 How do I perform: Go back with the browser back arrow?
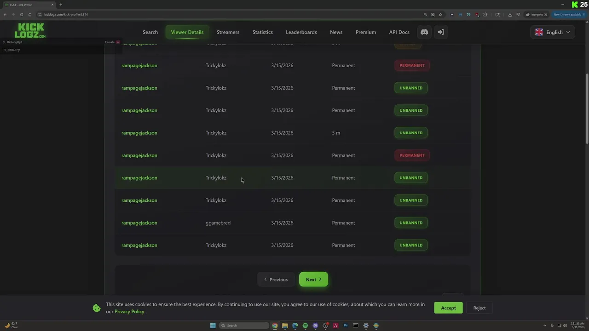pyautogui.click(x=5, y=14)
